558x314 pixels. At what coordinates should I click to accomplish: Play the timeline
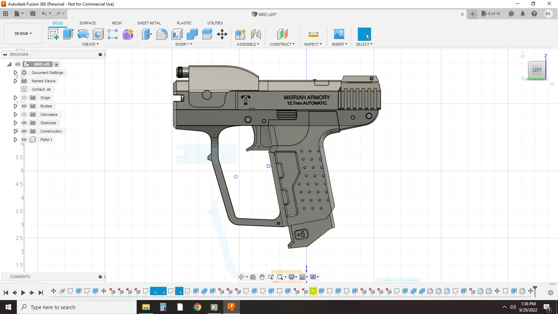(23, 293)
